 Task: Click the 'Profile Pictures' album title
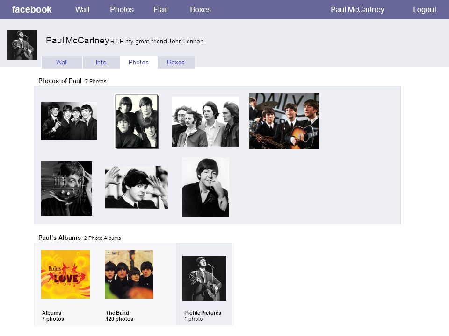[x=203, y=313]
